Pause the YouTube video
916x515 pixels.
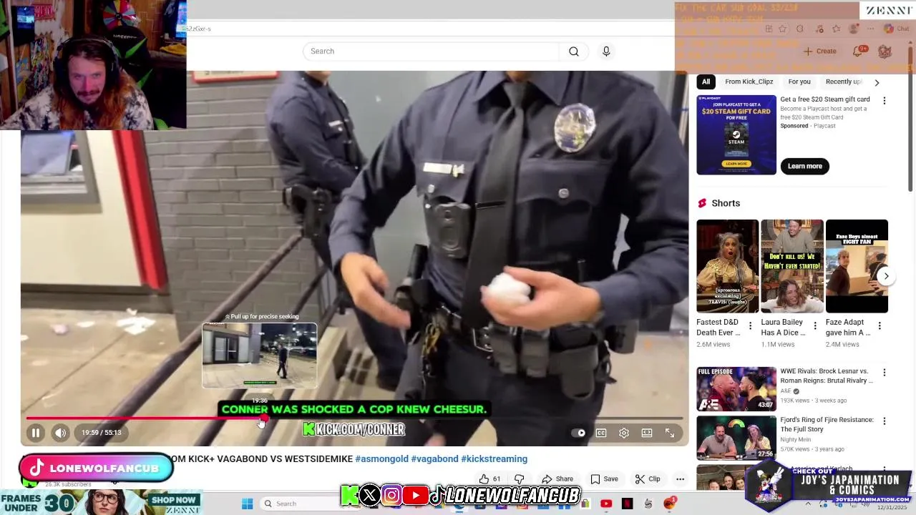point(35,433)
